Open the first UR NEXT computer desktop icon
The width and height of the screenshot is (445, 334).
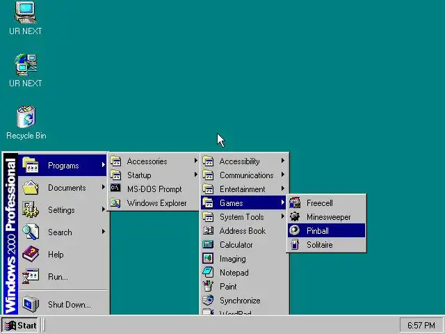point(25,13)
